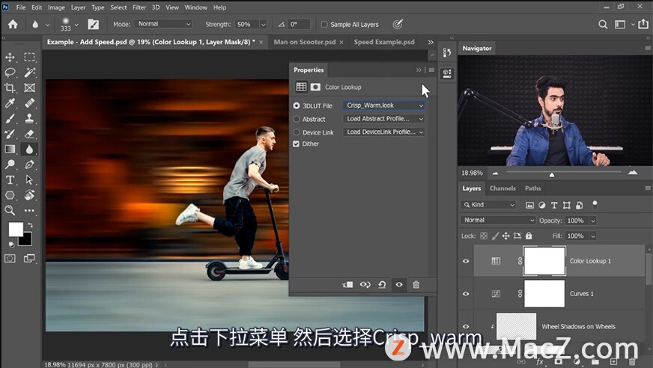Select the Frame tool
The image size is (653, 368).
click(x=29, y=88)
